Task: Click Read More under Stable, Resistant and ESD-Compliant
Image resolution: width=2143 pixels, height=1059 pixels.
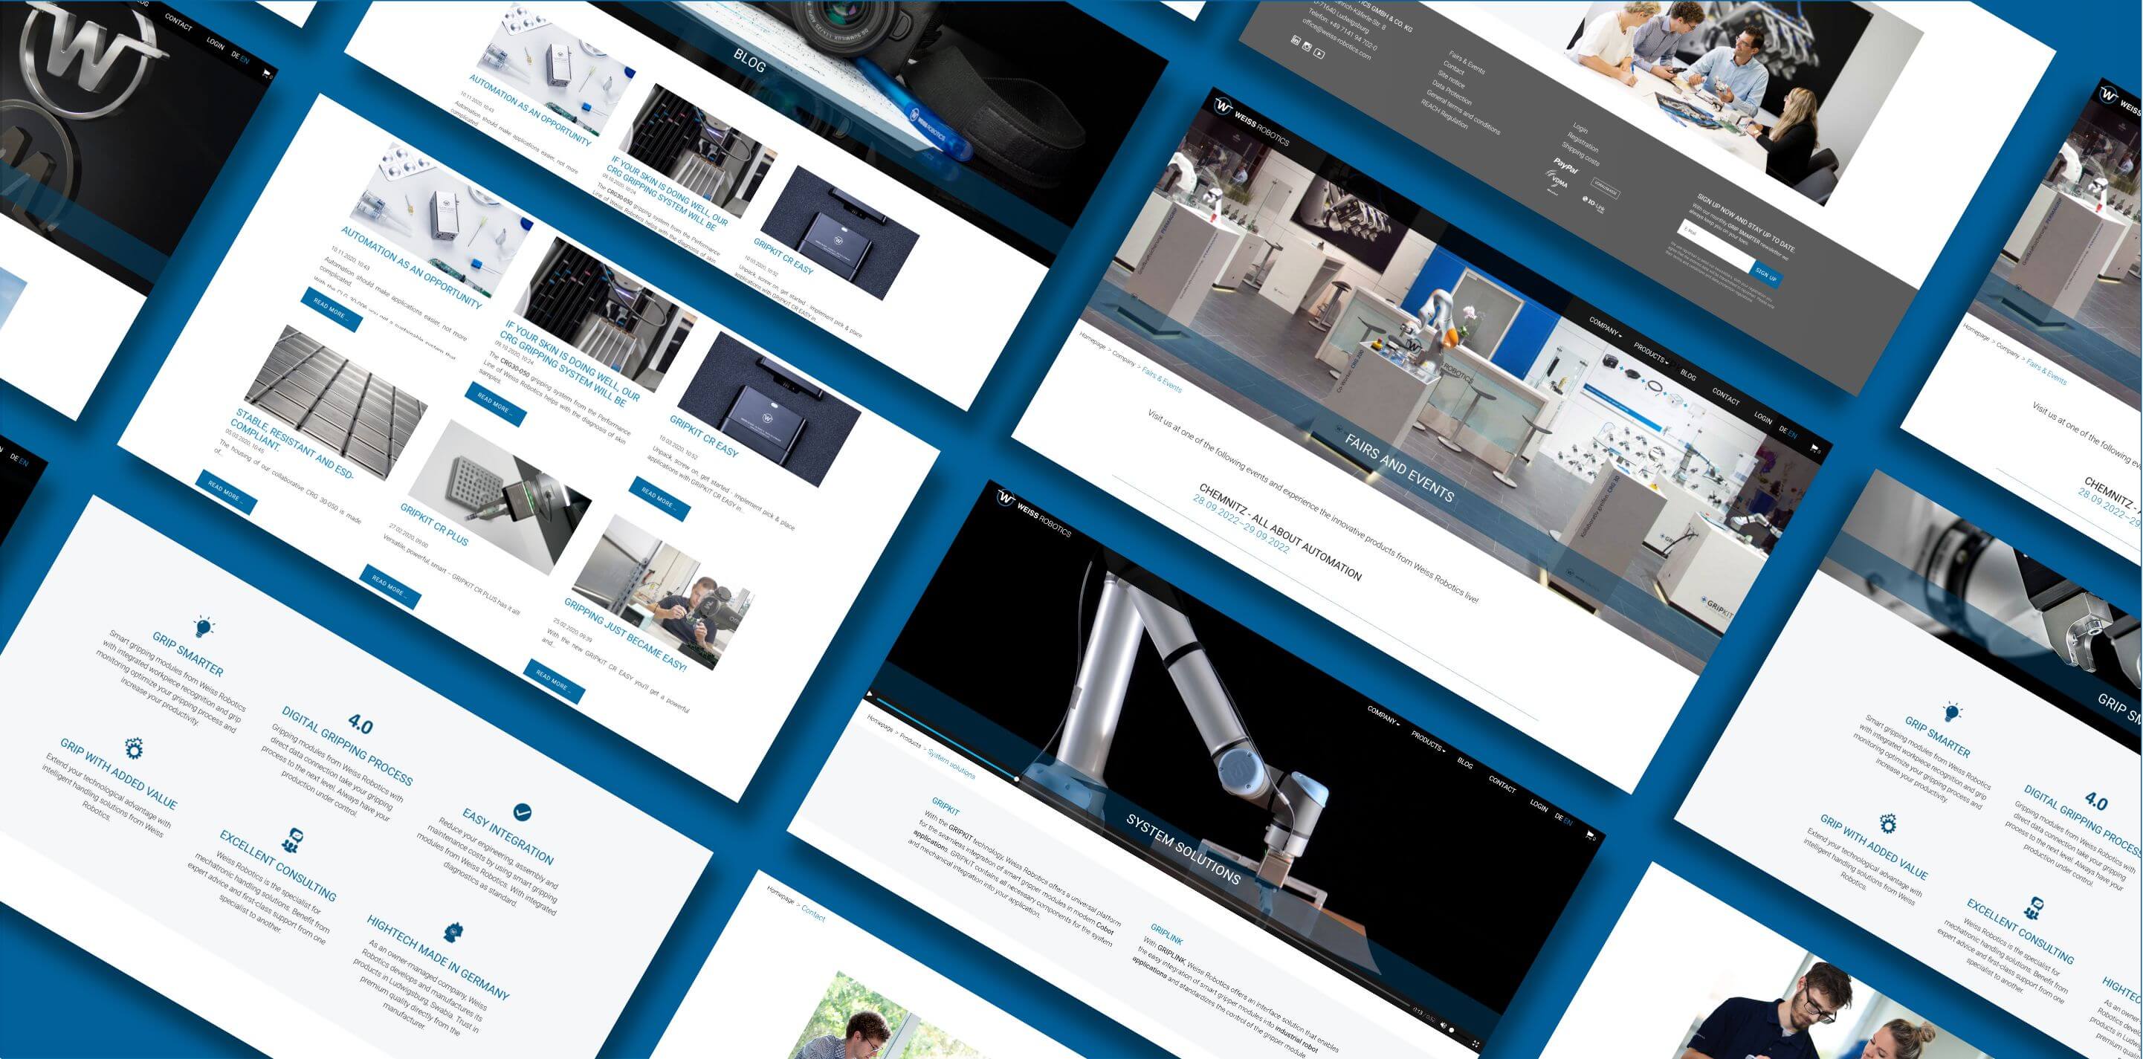Action: (x=225, y=490)
